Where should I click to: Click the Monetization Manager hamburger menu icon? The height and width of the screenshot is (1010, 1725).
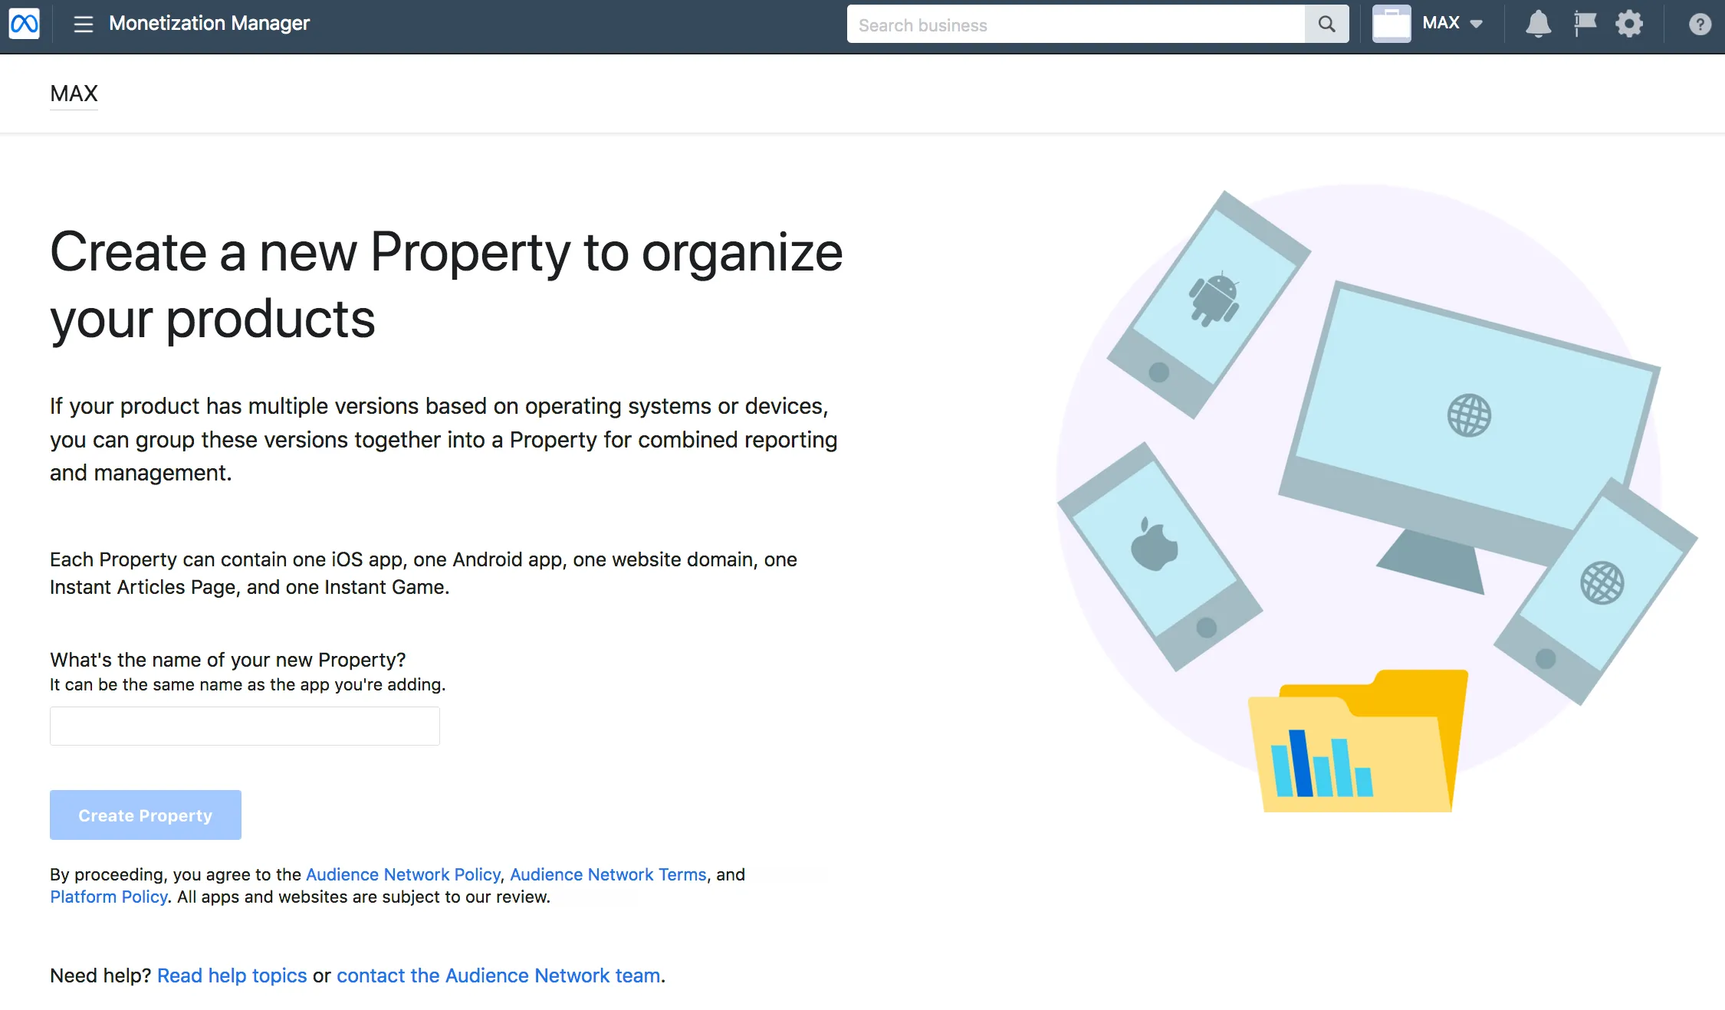(x=82, y=23)
